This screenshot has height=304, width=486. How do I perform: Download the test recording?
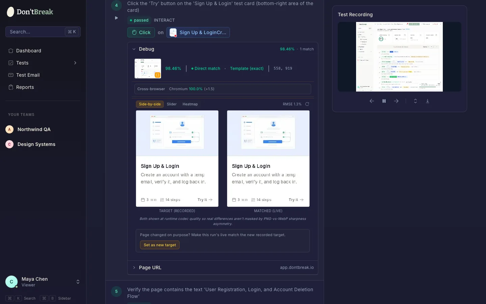(x=428, y=101)
